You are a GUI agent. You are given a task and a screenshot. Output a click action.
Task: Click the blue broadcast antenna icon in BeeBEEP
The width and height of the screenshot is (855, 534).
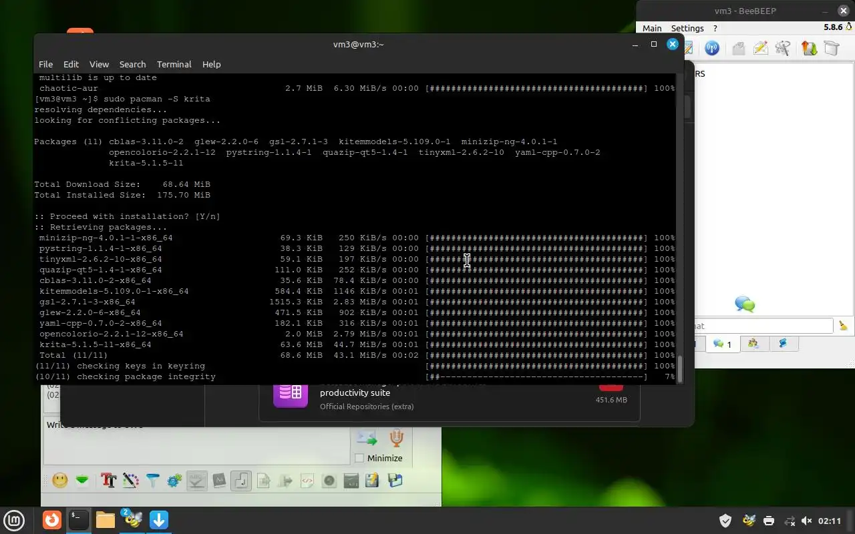712,48
